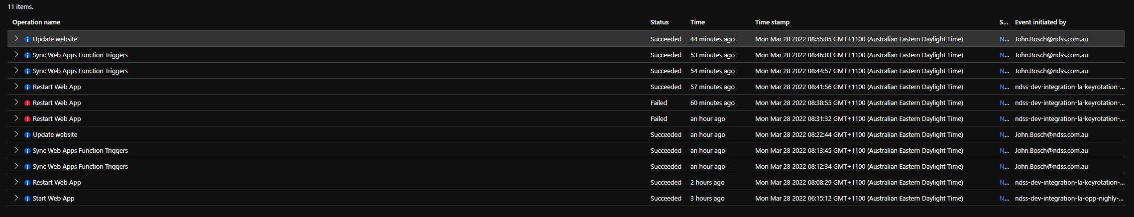Click the info icon beside Start Web App
Image resolution: width=1134 pixels, height=217 pixels.
click(x=27, y=199)
